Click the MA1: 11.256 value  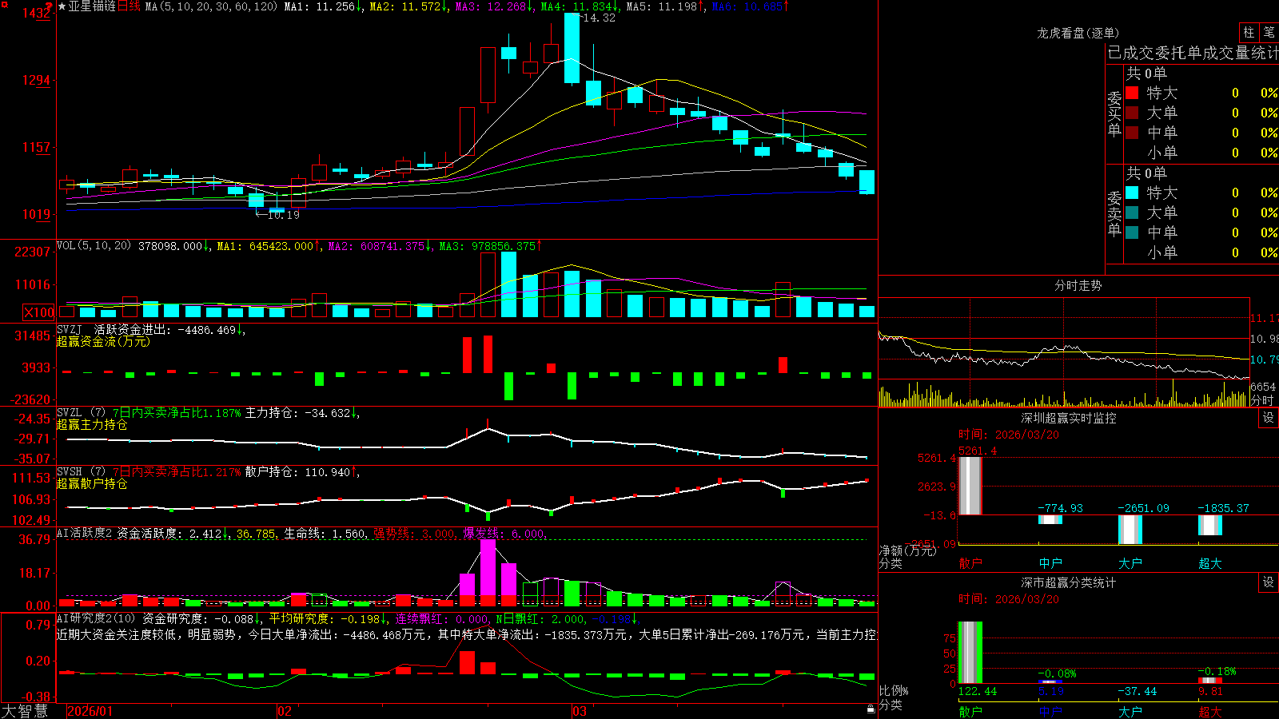click(x=320, y=6)
